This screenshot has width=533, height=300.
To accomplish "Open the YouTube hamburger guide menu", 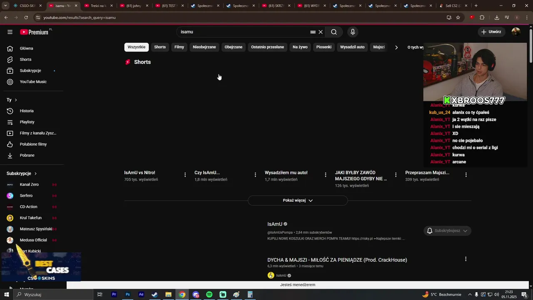I will pos(10,32).
